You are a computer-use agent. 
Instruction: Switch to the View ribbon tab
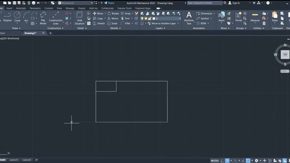coord(59,8)
